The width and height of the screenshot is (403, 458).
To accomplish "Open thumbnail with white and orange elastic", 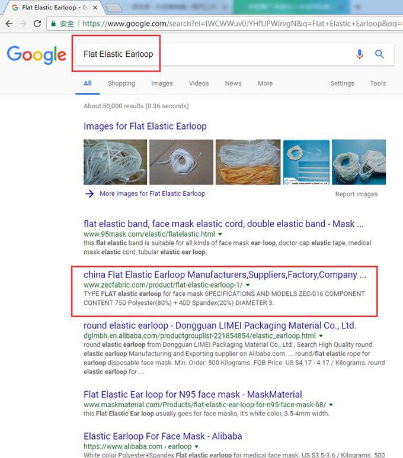I will (248, 162).
